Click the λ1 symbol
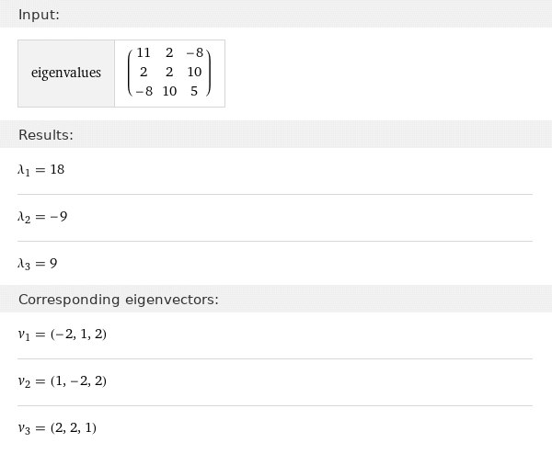 pos(24,171)
